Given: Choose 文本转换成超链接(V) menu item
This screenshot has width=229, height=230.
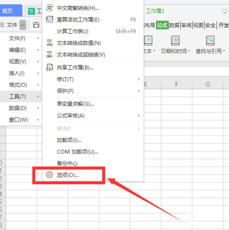Looking at the screenshot, I should 93,55.
